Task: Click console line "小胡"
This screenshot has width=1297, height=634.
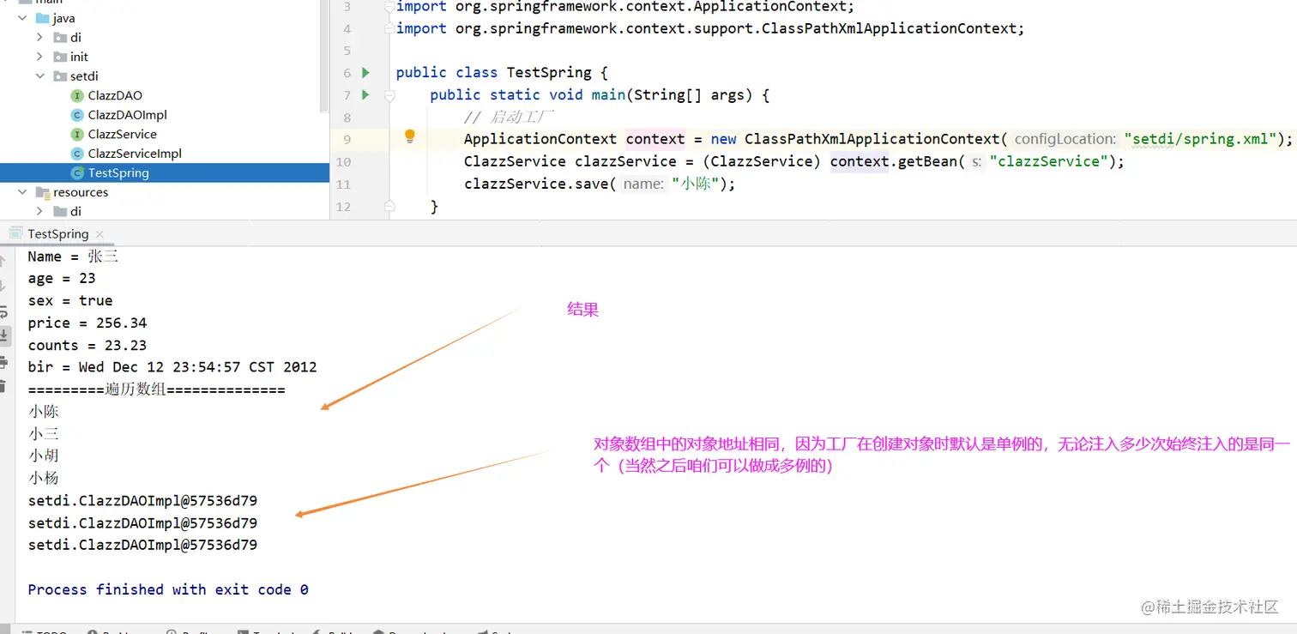Action: [x=43, y=456]
